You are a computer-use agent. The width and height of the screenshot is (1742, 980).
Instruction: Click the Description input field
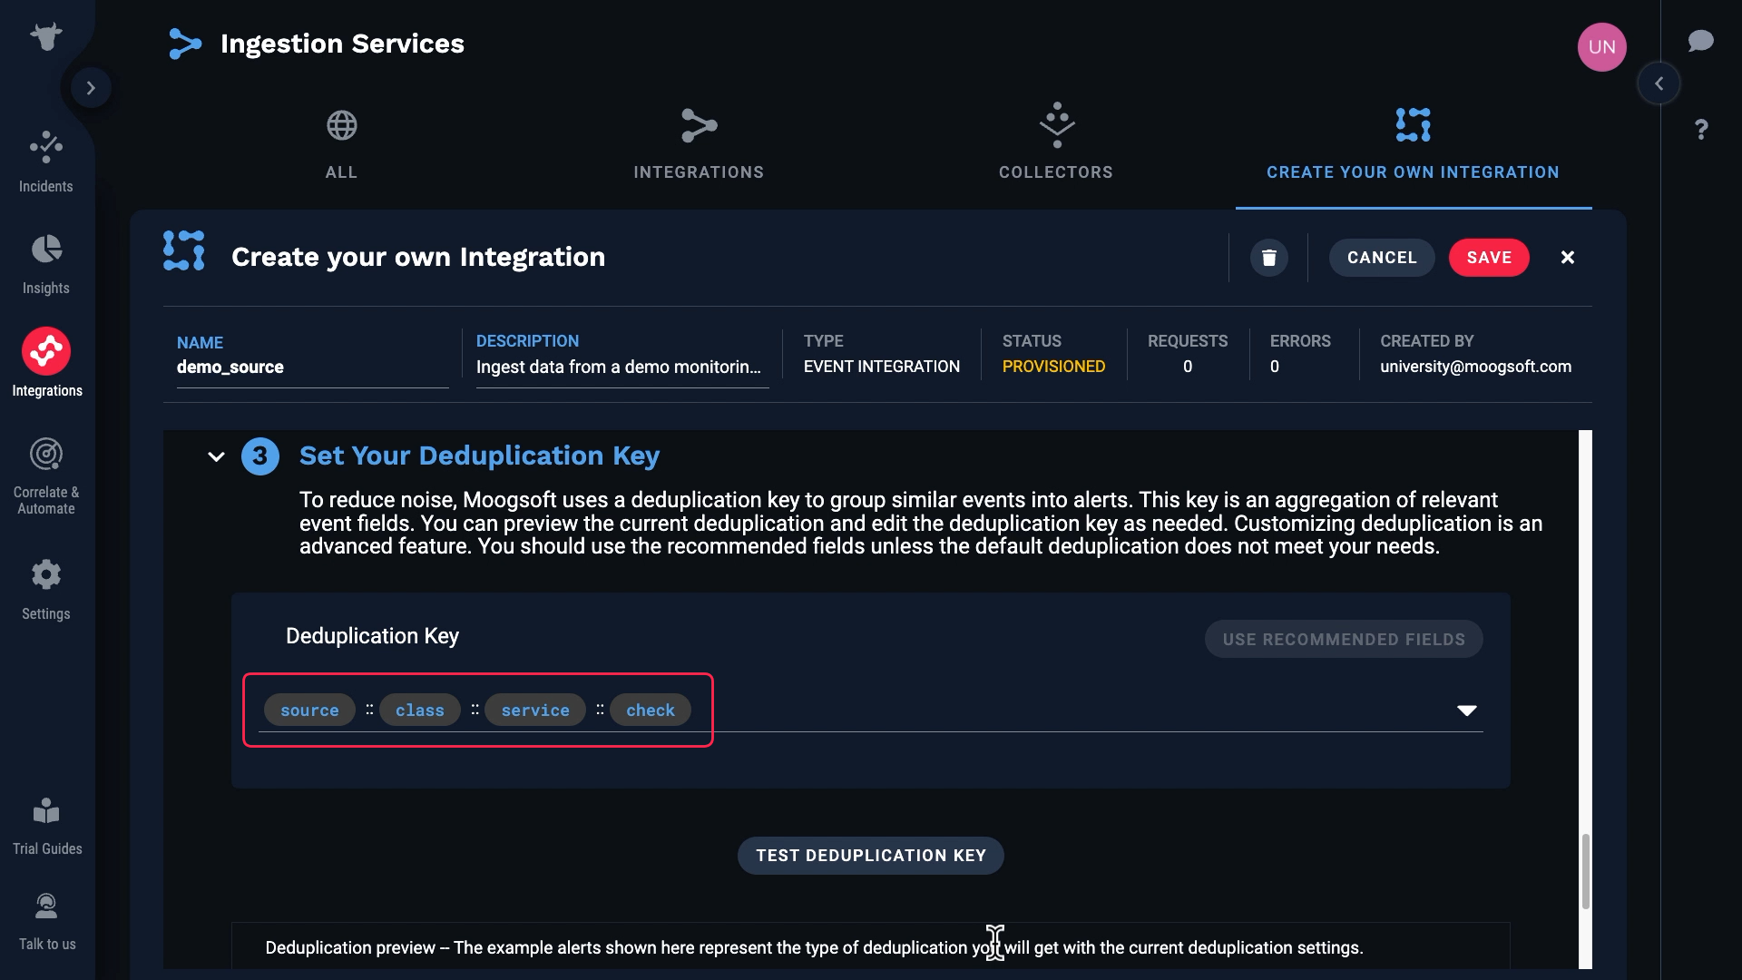tap(620, 367)
